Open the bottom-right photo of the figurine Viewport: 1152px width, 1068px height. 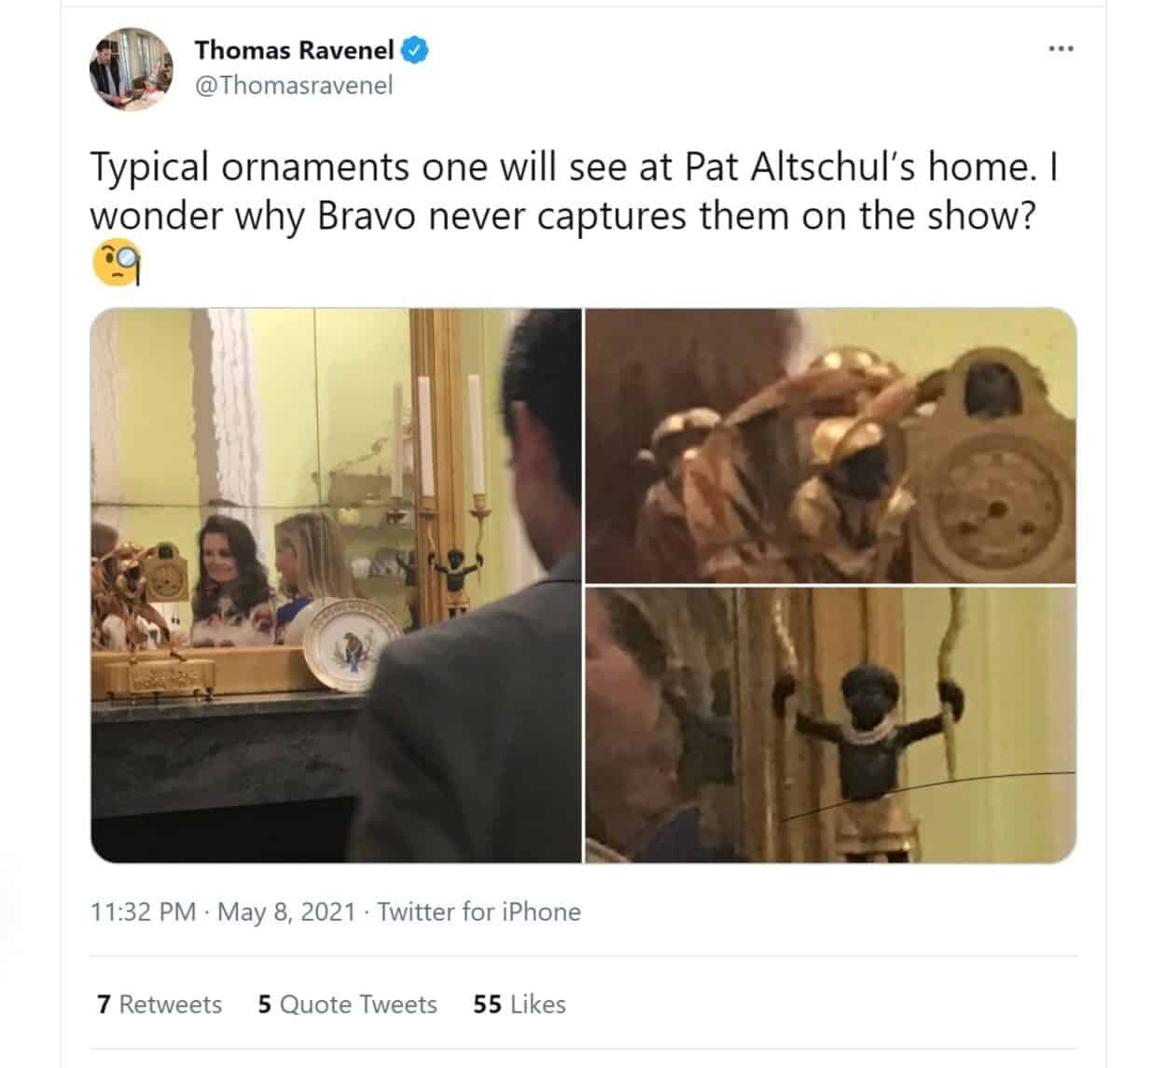point(830,726)
